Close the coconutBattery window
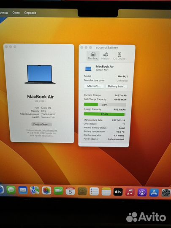 82,47
